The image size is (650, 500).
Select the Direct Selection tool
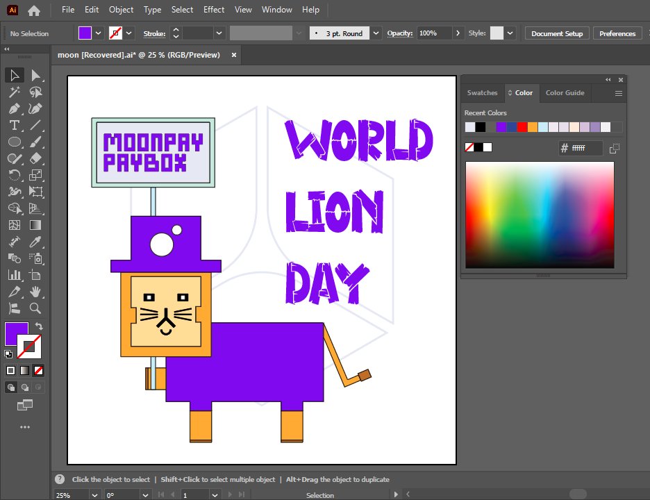[x=35, y=75]
